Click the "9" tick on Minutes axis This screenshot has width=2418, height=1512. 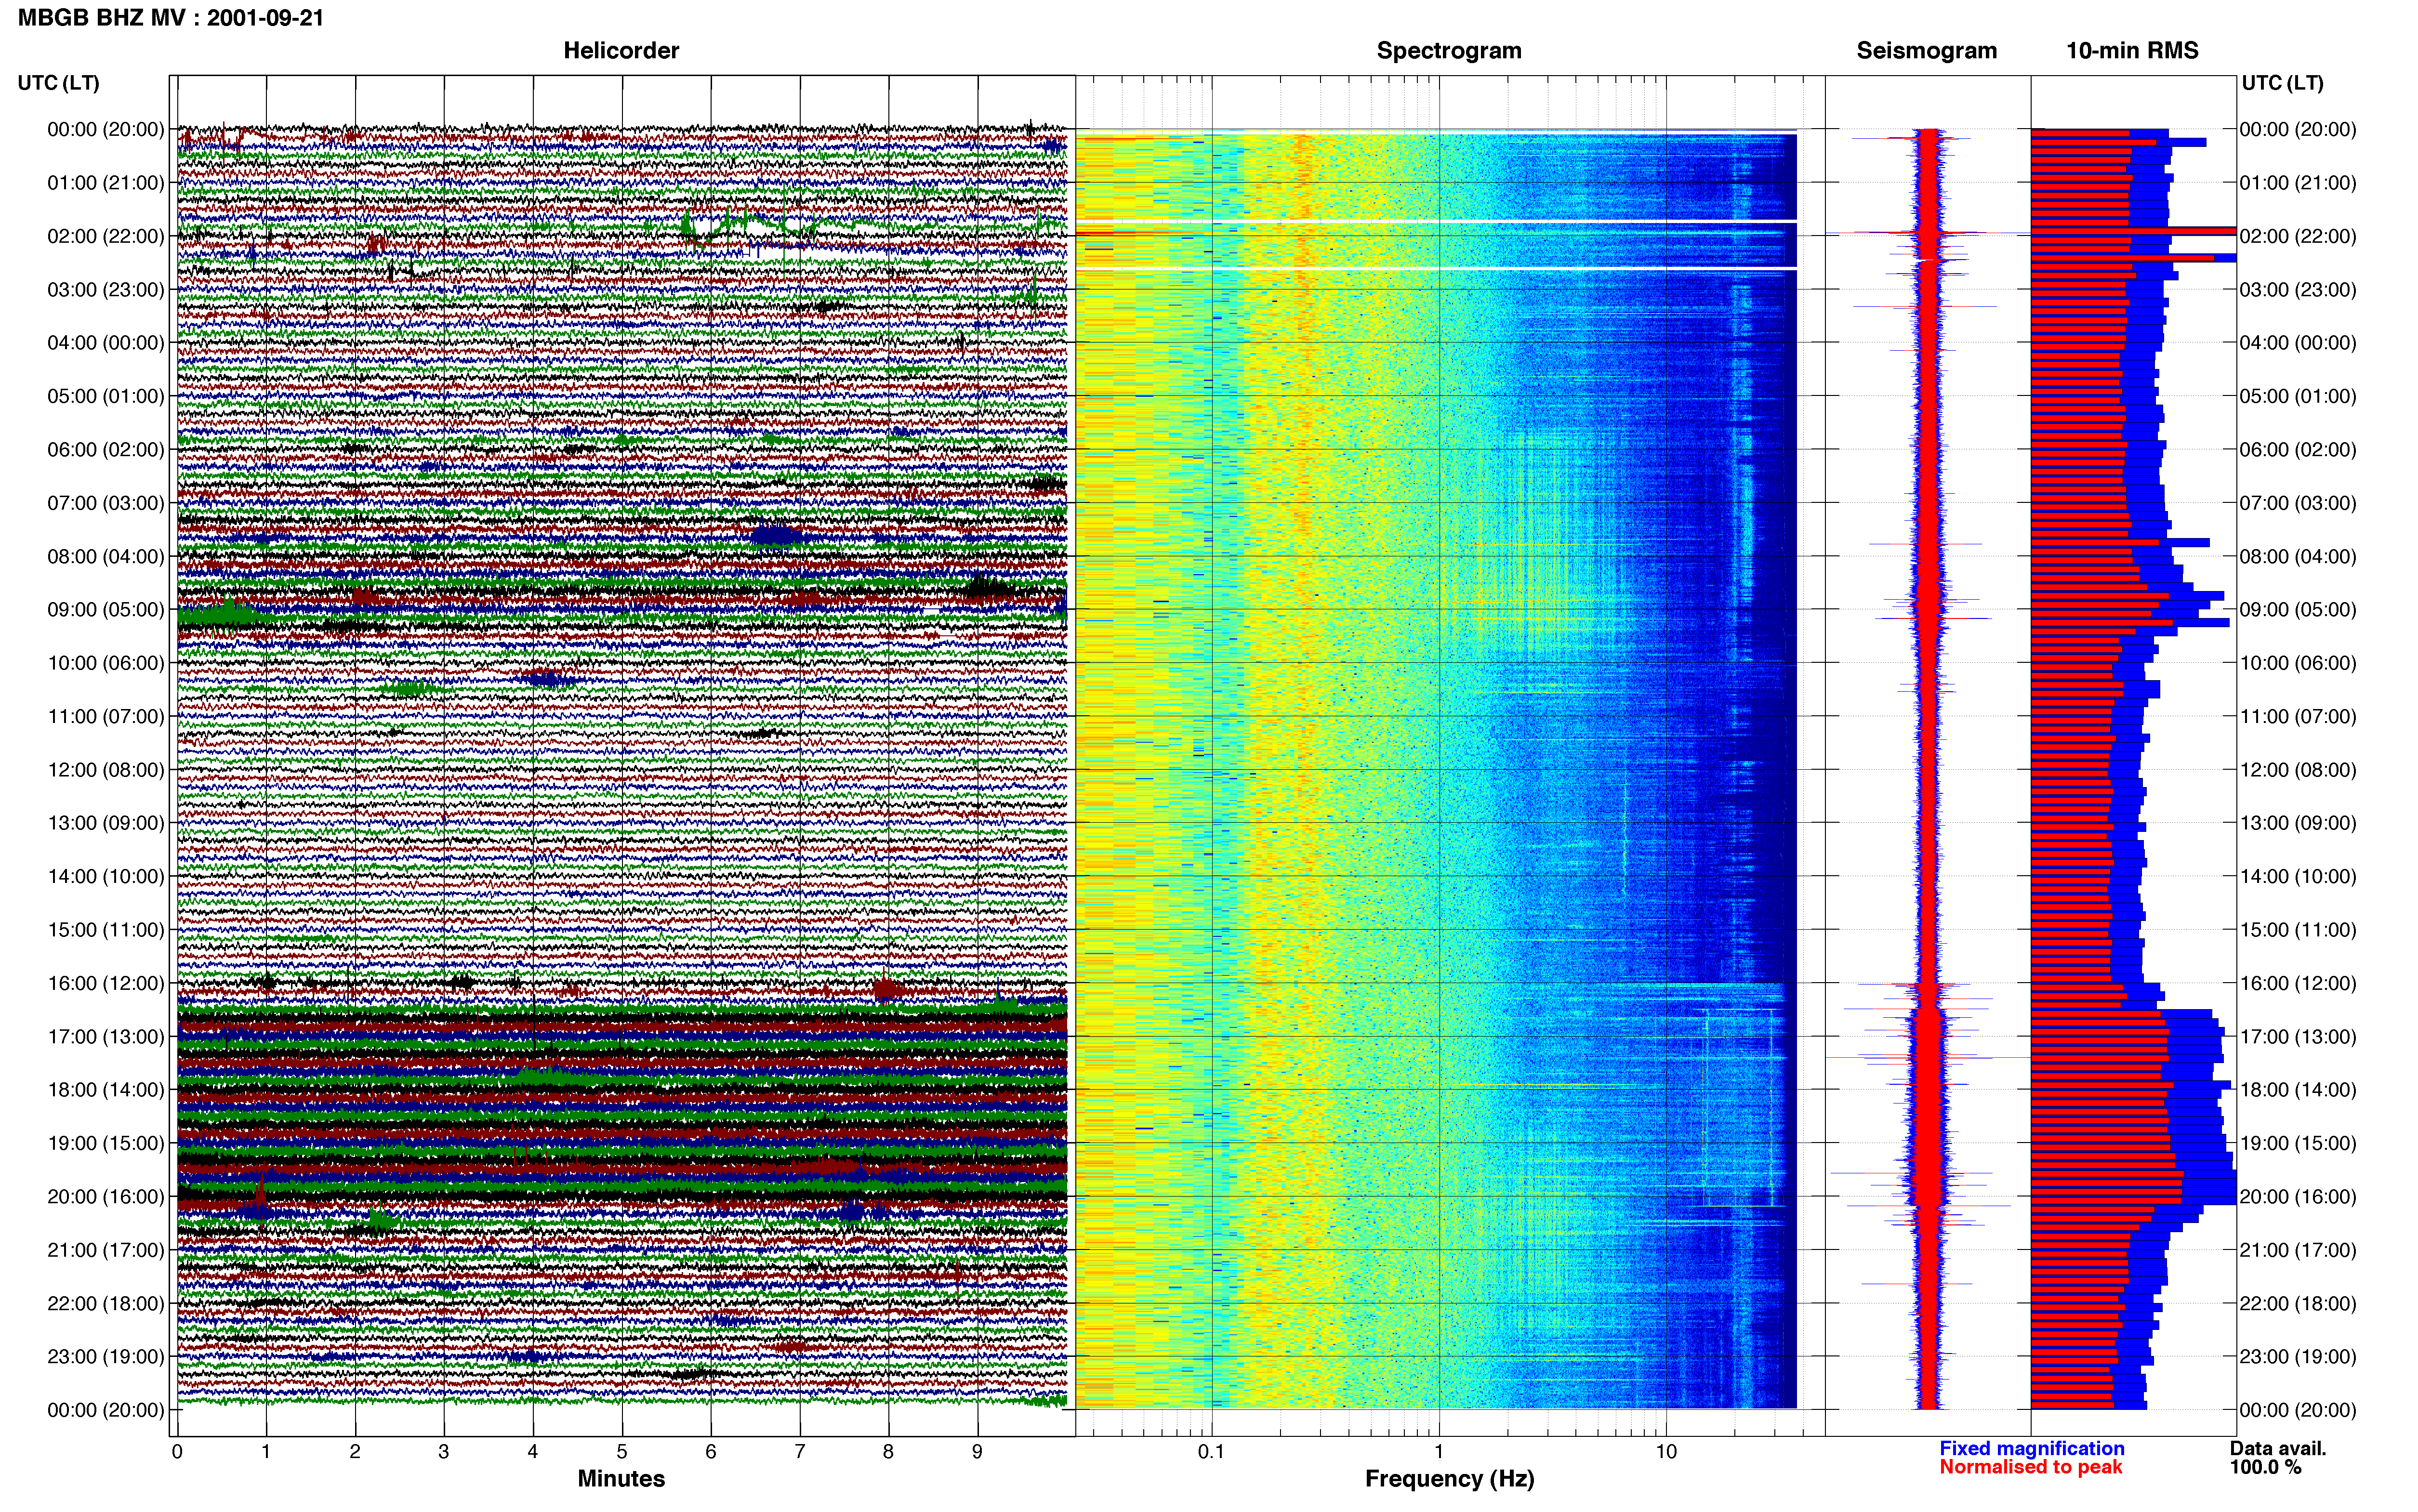(x=977, y=1451)
